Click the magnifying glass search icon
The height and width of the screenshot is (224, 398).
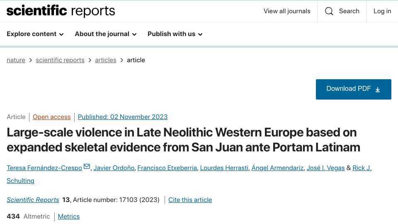[x=329, y=11]
